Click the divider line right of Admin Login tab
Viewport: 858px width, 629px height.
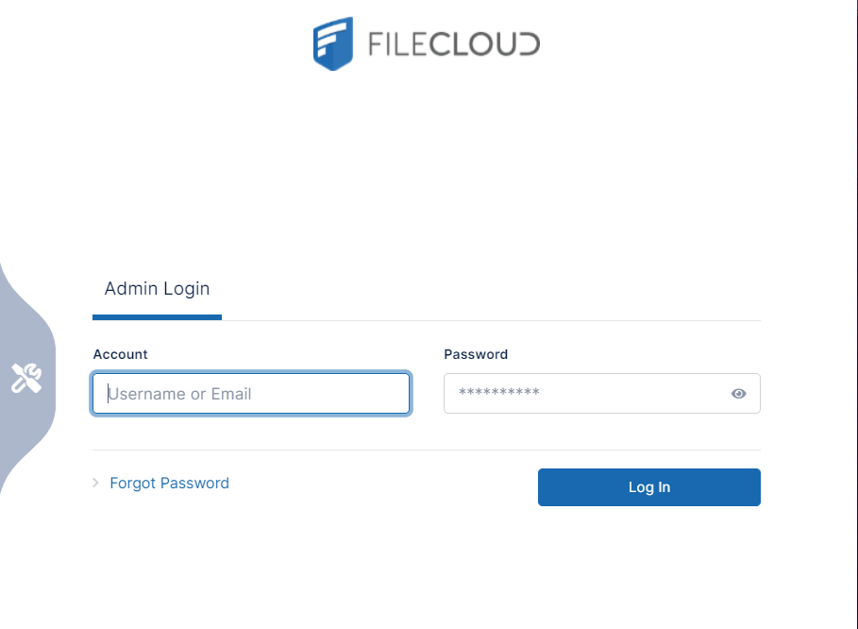coord(491,320)
